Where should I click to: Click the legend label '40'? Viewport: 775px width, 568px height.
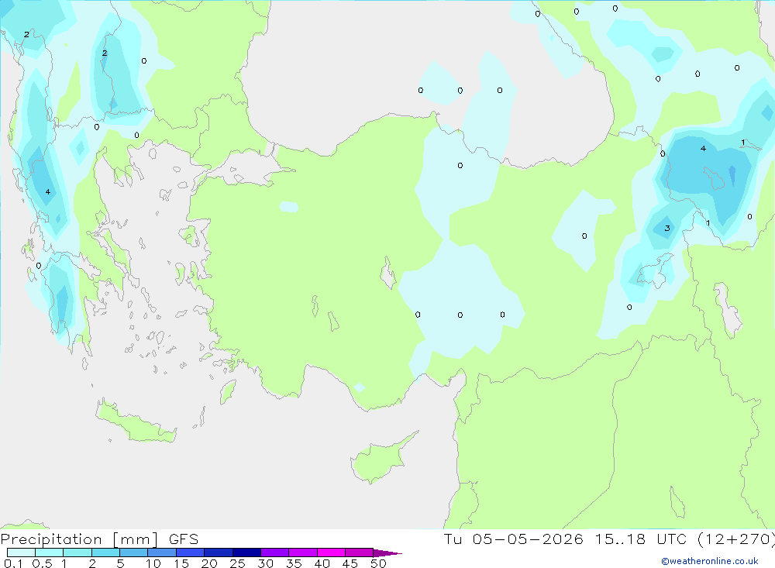(322, 563)
